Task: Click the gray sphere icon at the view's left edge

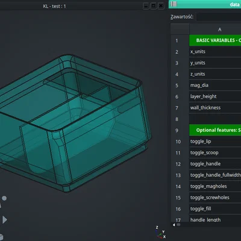Action: click(x=4, y=198)
